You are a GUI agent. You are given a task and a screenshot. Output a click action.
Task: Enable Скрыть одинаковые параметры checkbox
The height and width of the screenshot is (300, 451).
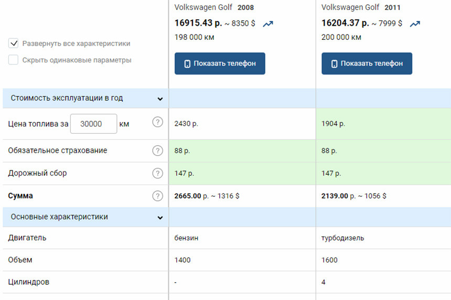coord(13,60)
